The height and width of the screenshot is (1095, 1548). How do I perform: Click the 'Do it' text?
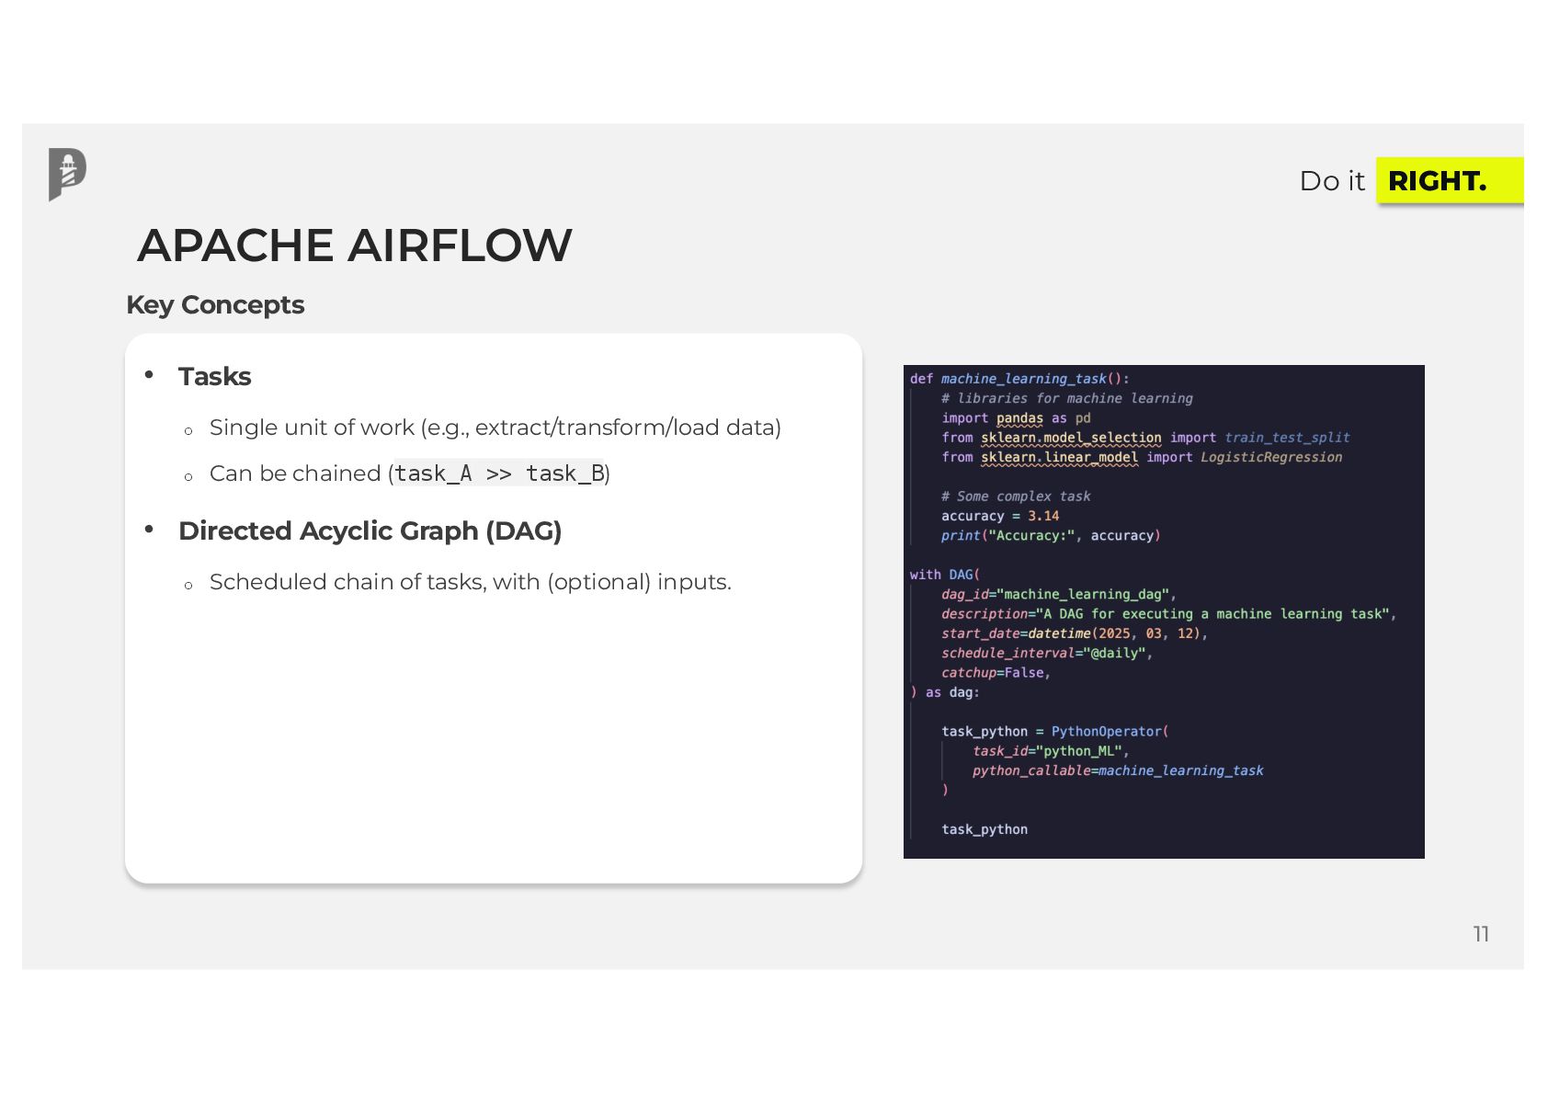click(1332, 181)
